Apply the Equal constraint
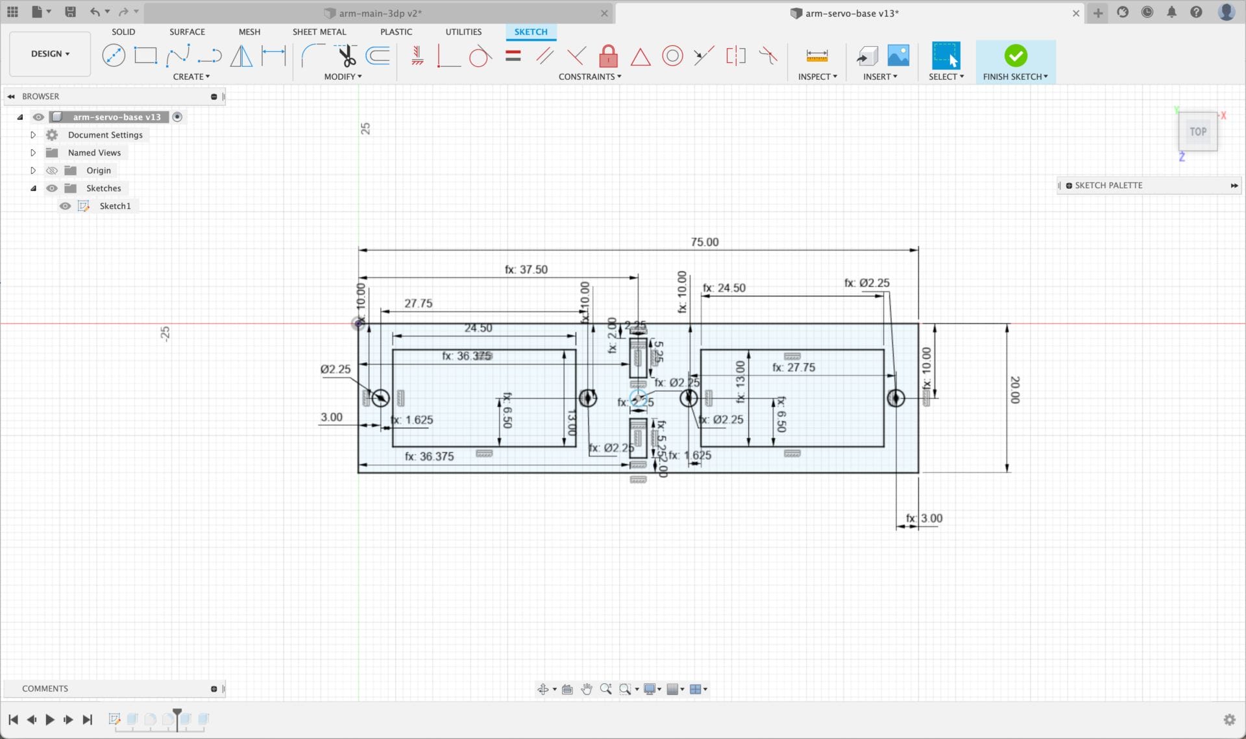This screenshot has height=739, width=1246. [513, 56]
